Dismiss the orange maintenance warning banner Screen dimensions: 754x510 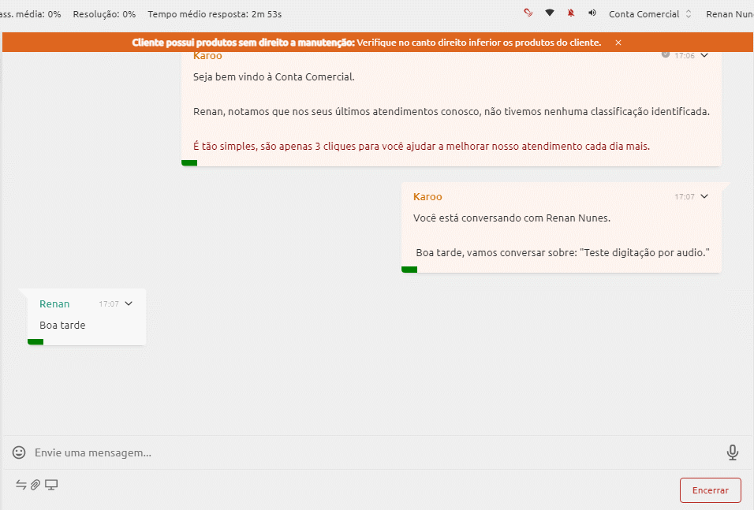pyautogui.click(x=618, y=43)
